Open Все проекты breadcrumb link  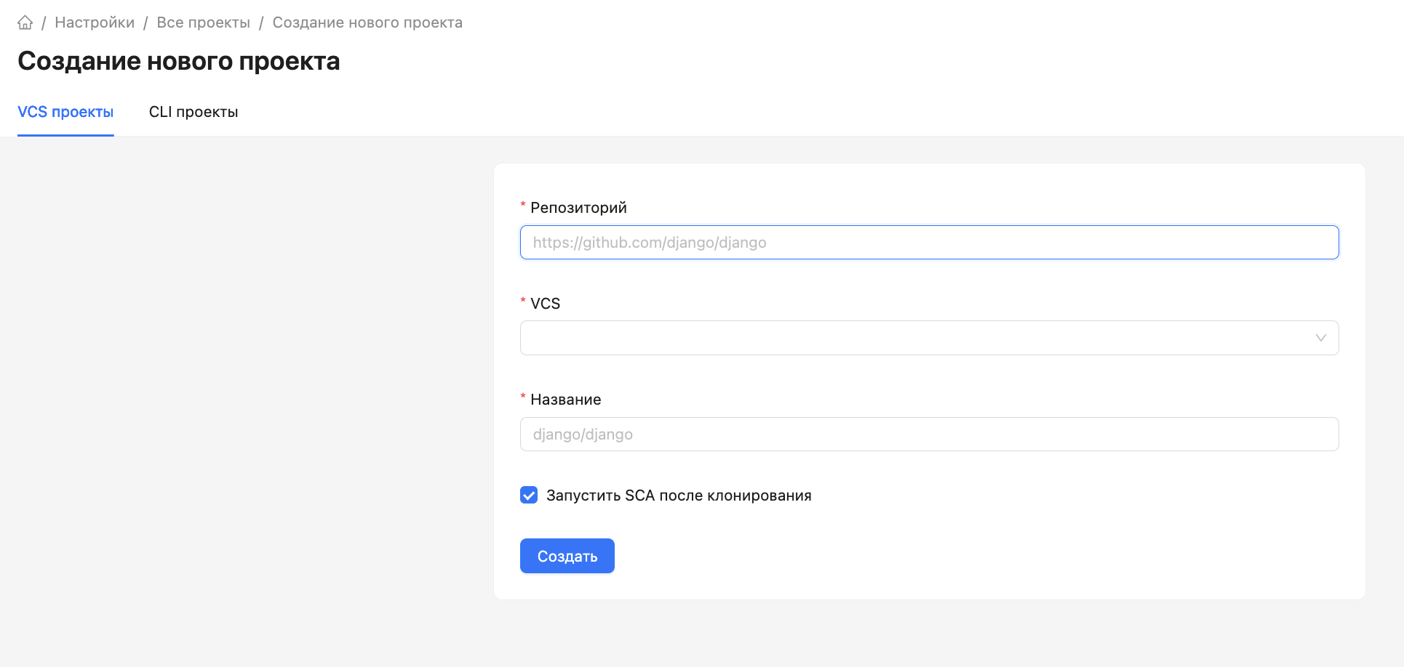(x=204, y=23)
